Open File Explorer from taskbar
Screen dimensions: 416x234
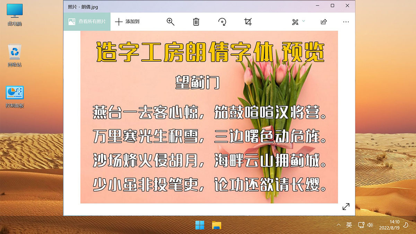(x=217, y=225)
